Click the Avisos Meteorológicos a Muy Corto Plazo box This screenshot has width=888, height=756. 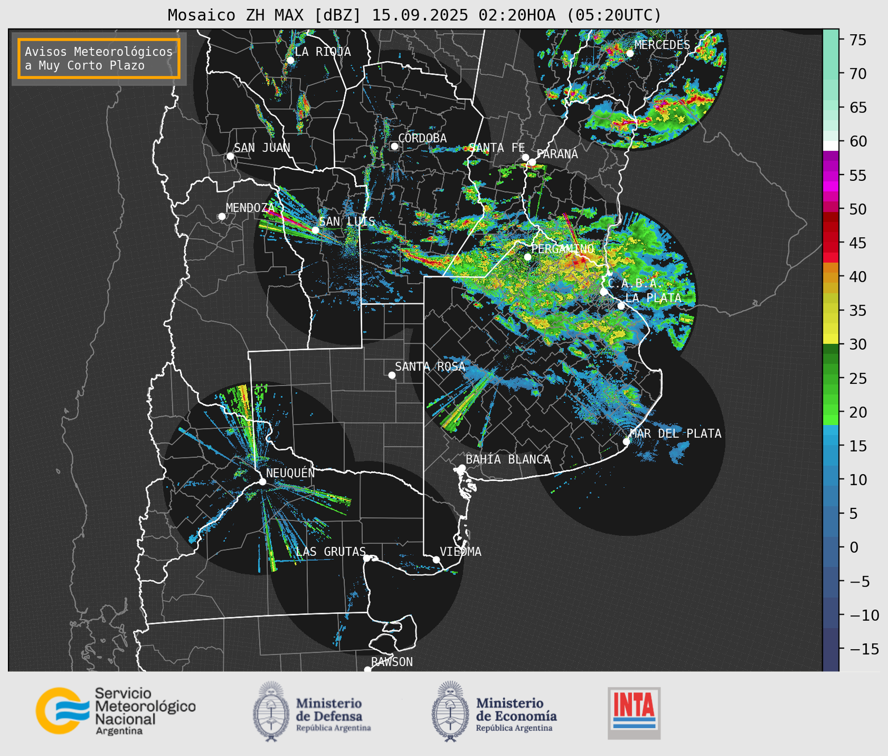click(x=99, y=58)
